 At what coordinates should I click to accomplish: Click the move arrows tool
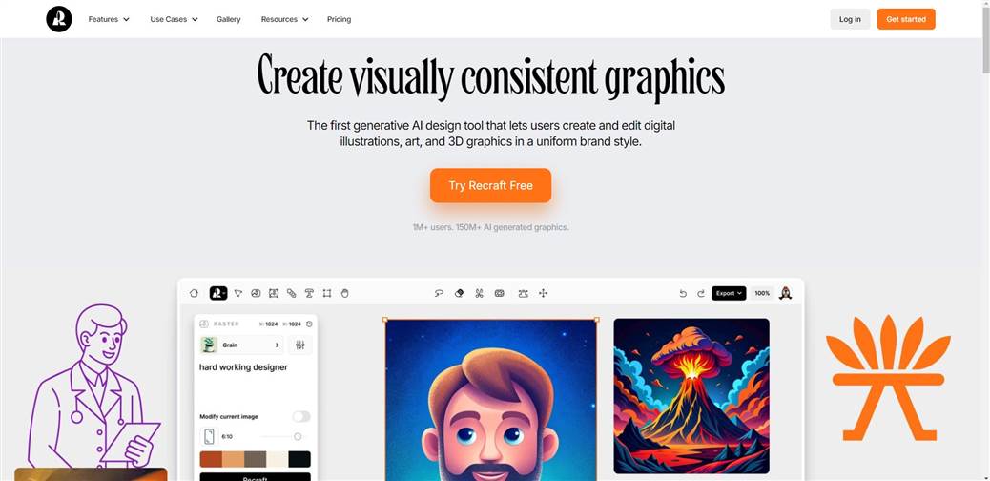(x=543, y=293)
